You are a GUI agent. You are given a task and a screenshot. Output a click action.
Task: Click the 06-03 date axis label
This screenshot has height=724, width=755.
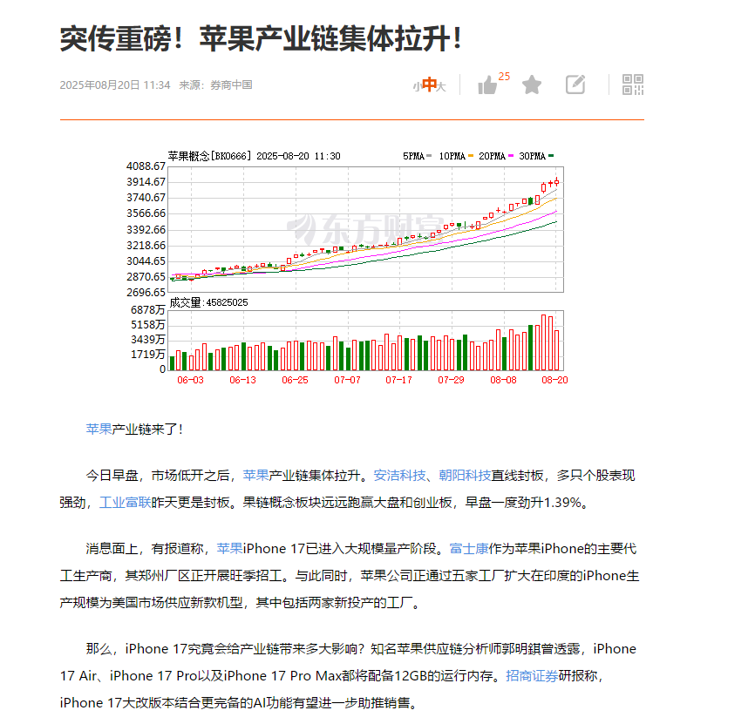pos(190,380)
